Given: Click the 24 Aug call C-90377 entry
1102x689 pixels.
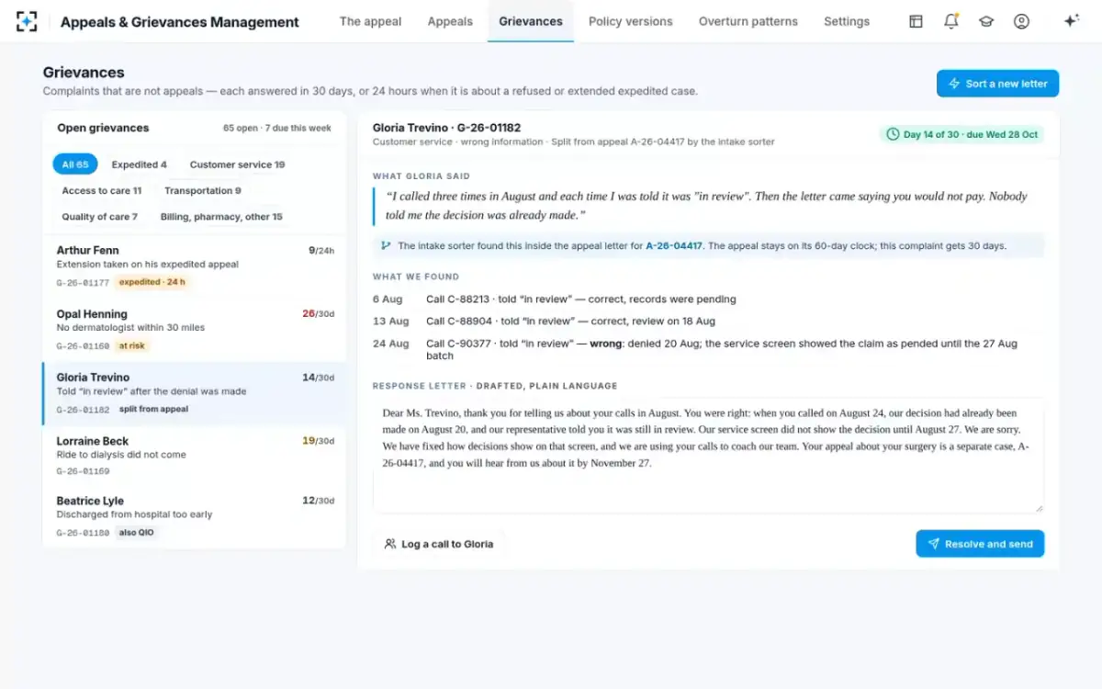Looking at the screenshot, I should click(x=708, y=349).
